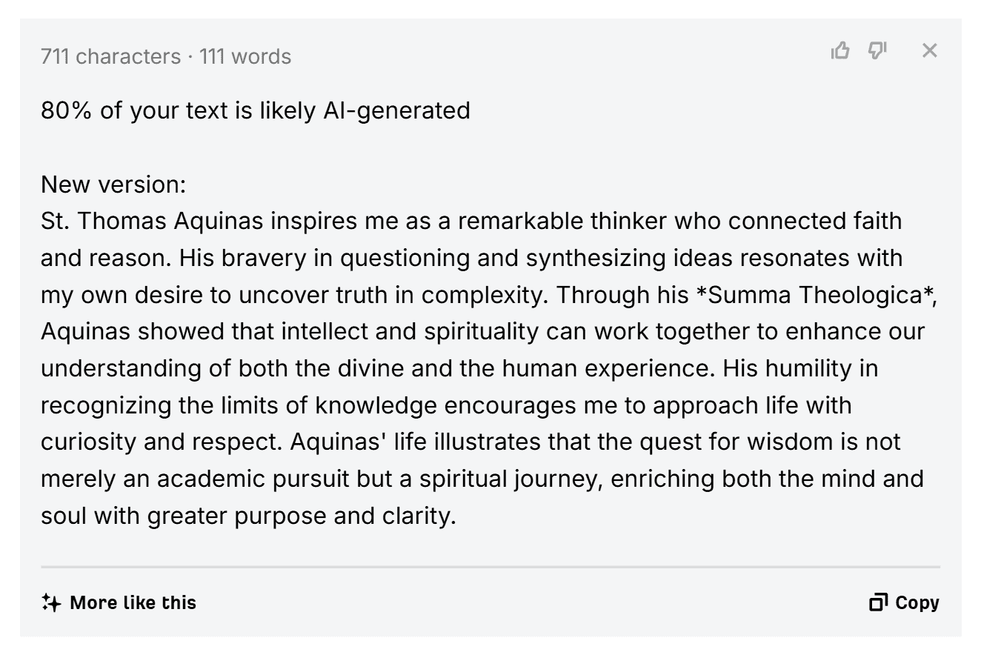Click the Copy clipboard icon
Image resolution: width=981 pixels, height=655 pixels.
click(x=878, y=602)
